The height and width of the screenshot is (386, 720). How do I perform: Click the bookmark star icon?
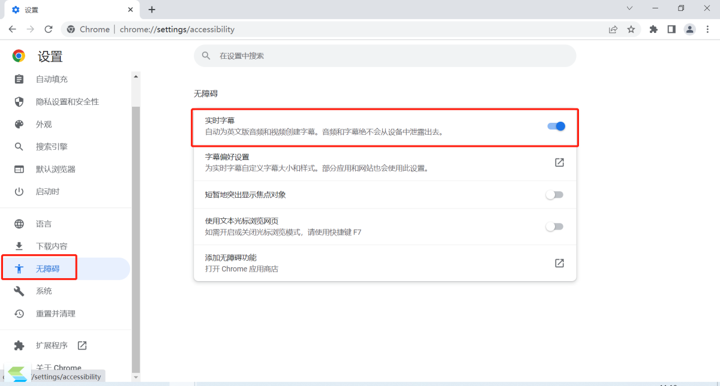[x=631, y=29]
